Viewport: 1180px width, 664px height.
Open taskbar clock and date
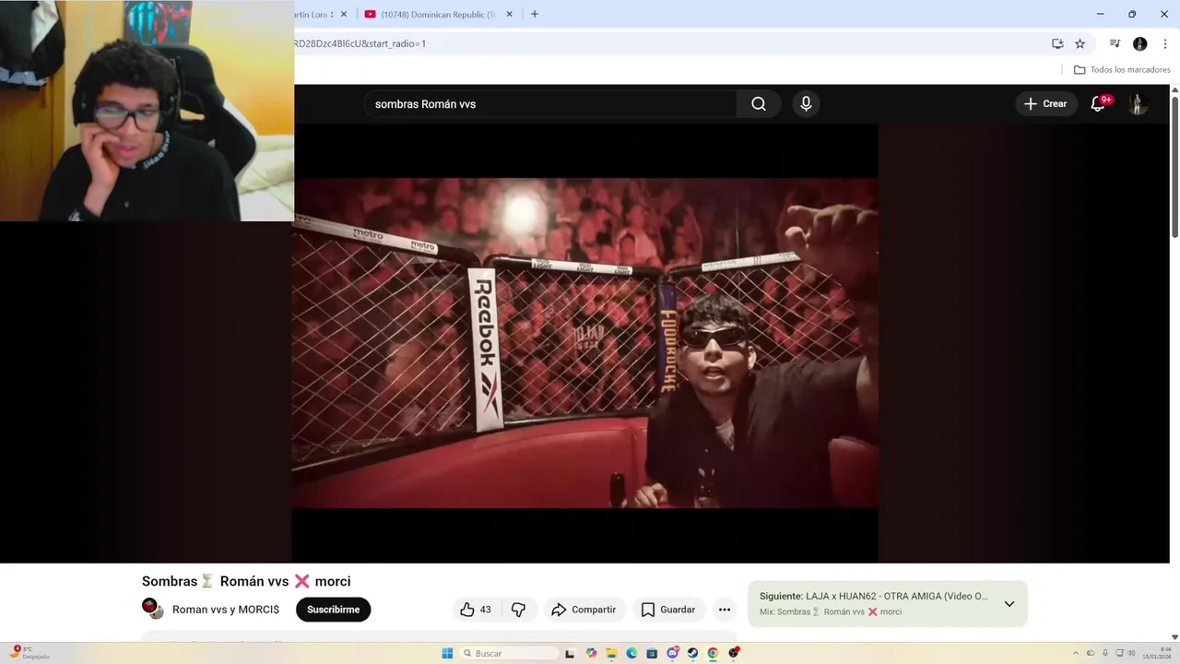tap(1157, 653)
